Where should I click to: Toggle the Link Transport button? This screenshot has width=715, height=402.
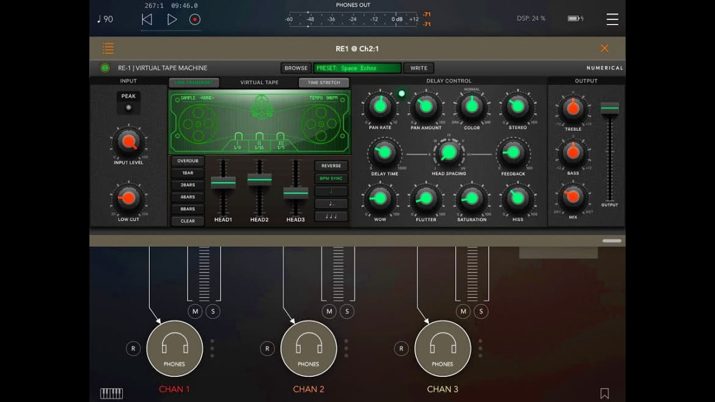[x=194, y=82]
